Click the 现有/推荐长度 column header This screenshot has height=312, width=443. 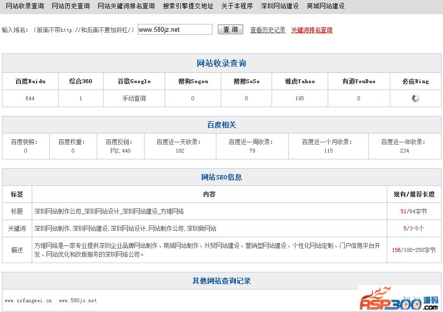pos(414,194)
